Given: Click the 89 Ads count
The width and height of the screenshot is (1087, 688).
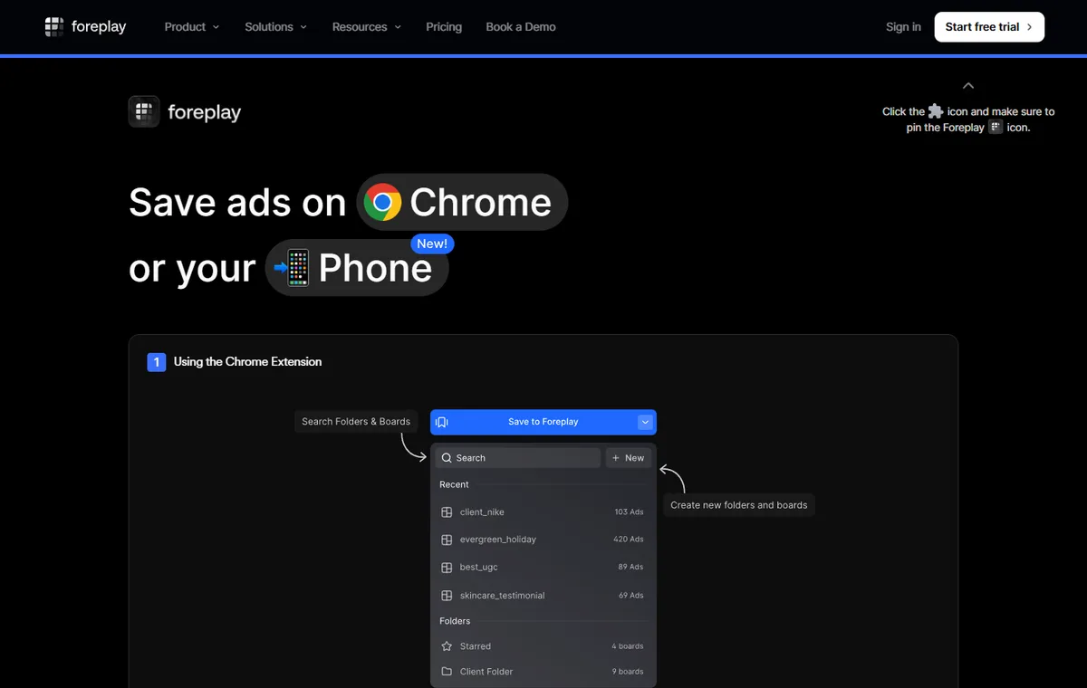Looking at the screenshot, I should (630, 568).
